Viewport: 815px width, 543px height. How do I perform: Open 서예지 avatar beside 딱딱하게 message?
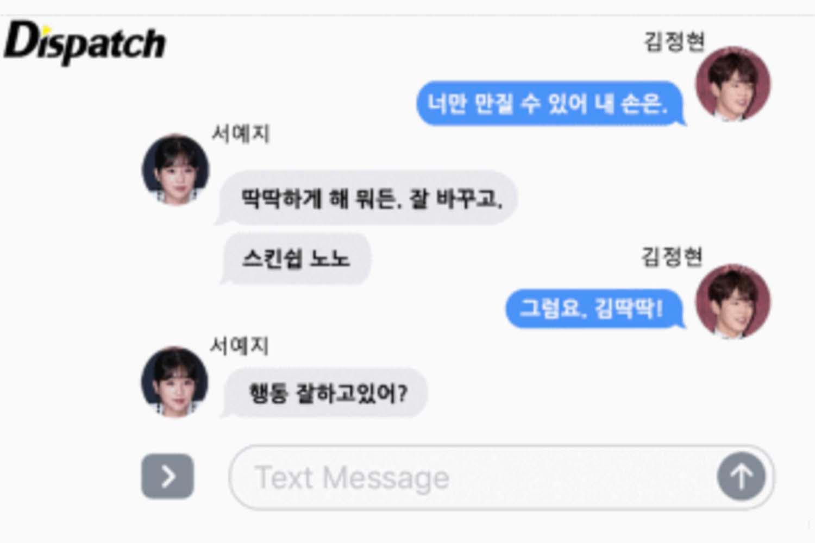(x=175, y=169)
